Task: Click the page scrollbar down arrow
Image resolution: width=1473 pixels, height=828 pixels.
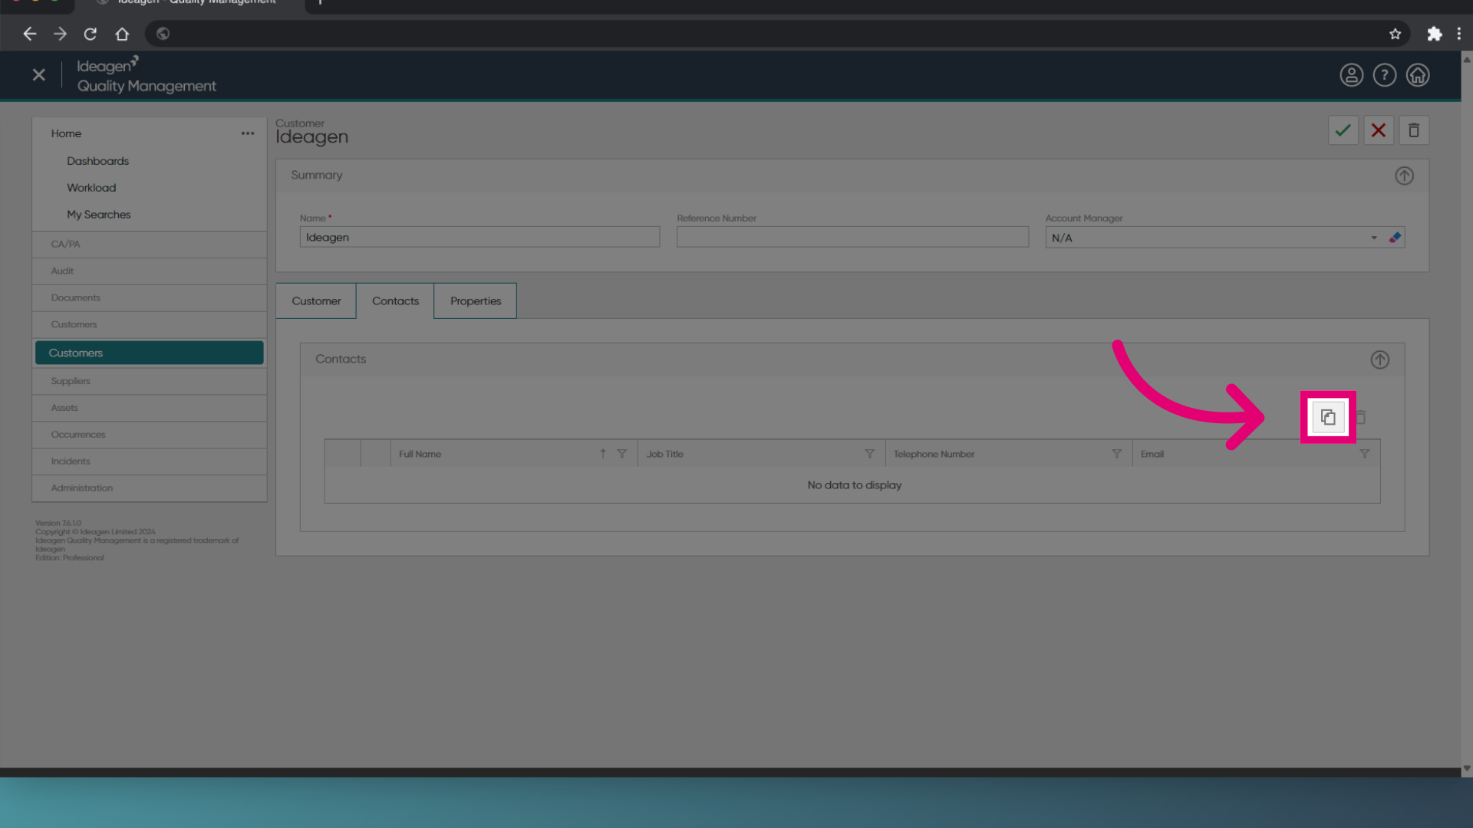Action: (1467, 768)
